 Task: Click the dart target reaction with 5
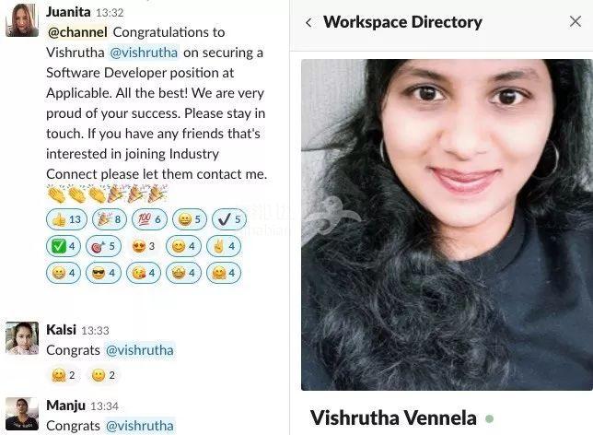point(104,246)
